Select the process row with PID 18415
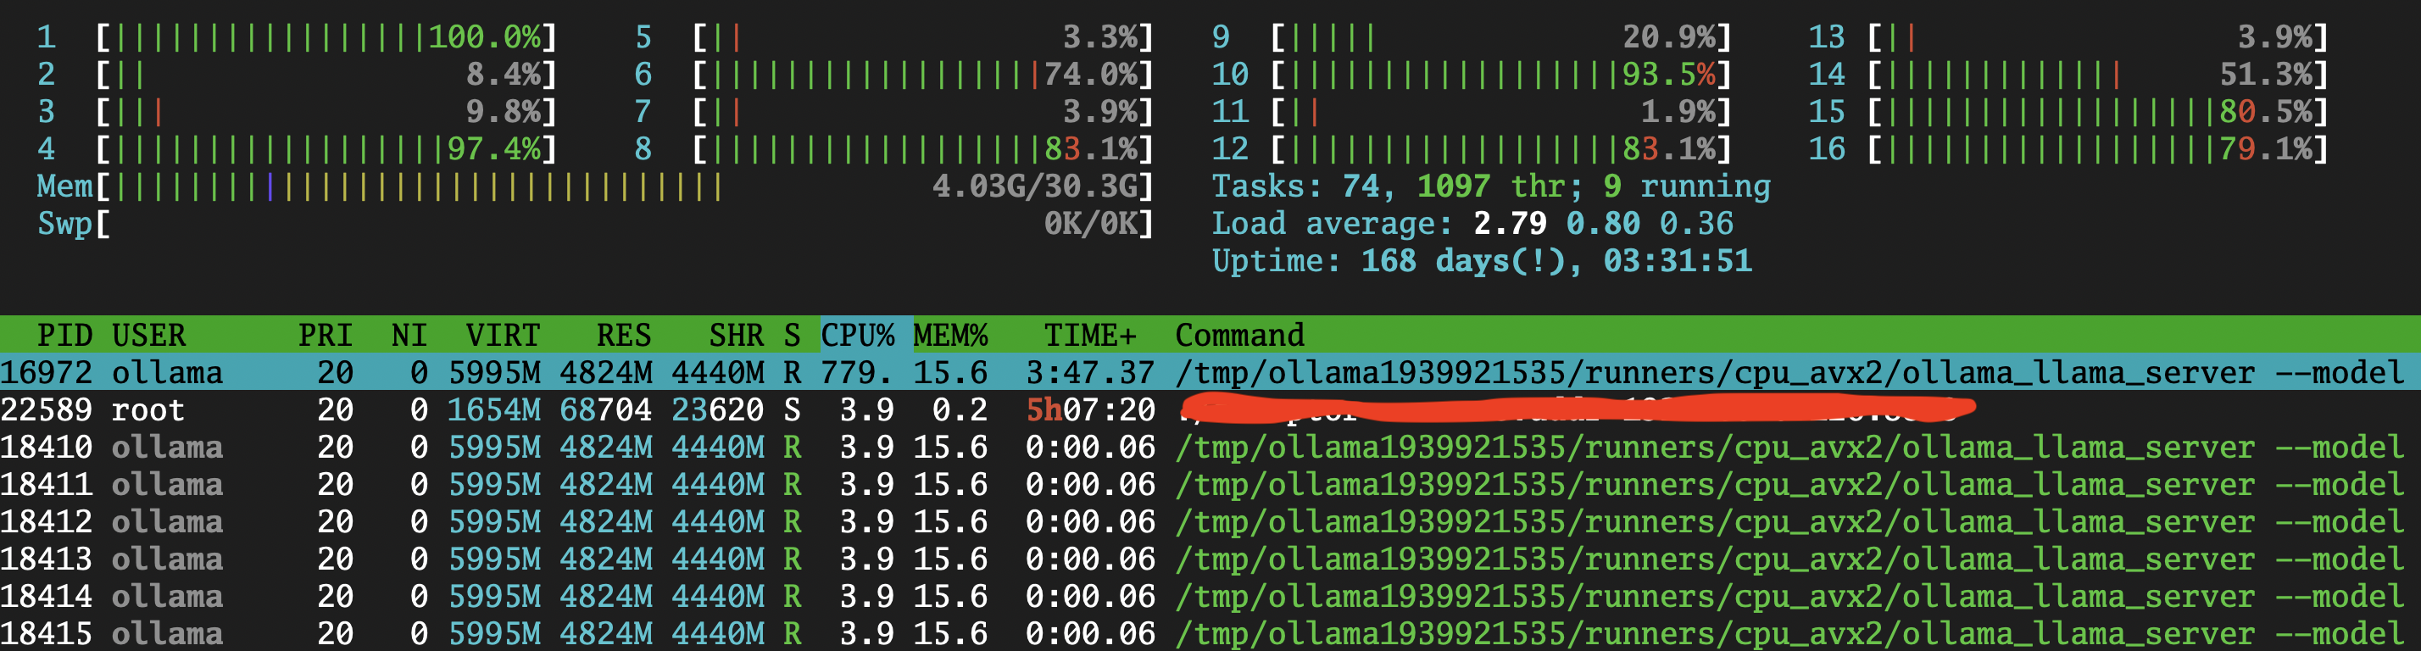This screenshot has width=2421, height=651. point(1210,633)
